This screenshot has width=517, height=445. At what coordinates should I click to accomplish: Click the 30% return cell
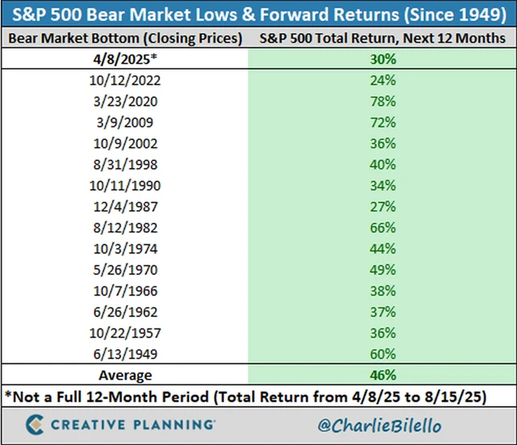tap(383, 59)
